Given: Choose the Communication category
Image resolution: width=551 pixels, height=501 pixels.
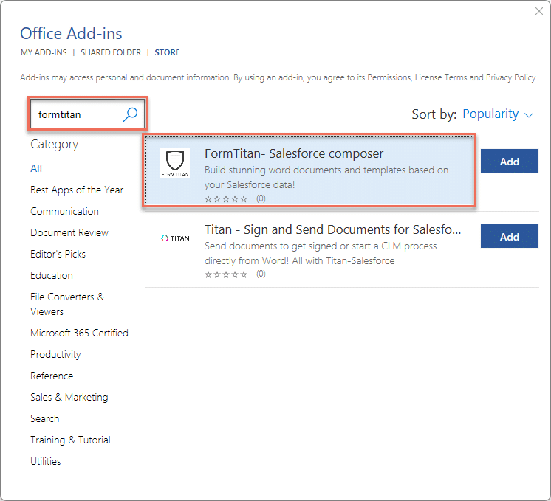Looking at the screenshot, I should coord(64,211).
